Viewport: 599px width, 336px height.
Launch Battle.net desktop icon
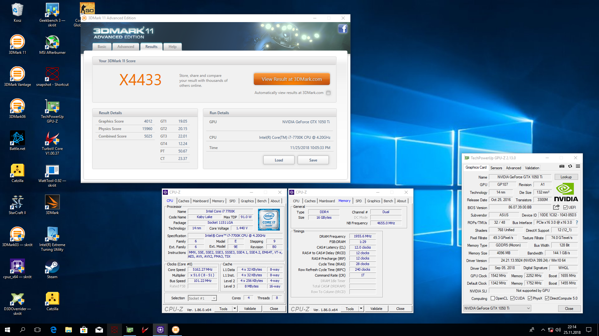(x=17, y=141)
